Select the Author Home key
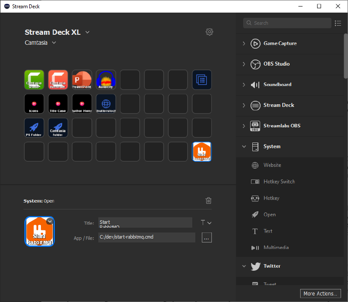Screen dimensions: 348x302 tap(82, 103)
